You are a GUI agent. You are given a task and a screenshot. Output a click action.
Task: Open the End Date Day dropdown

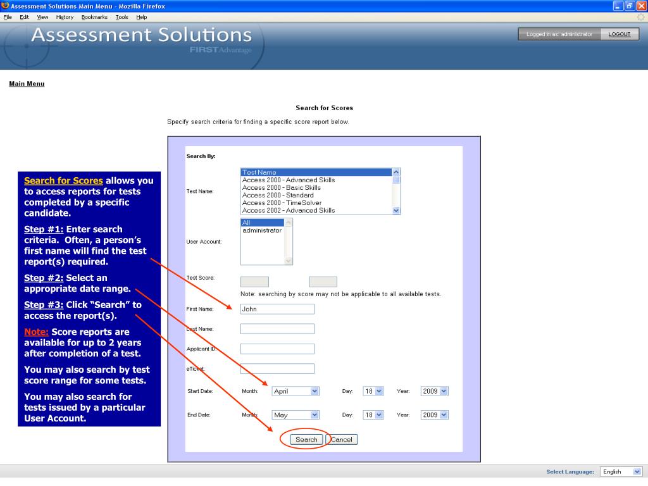pyautogui.click(x=373, y=415)
